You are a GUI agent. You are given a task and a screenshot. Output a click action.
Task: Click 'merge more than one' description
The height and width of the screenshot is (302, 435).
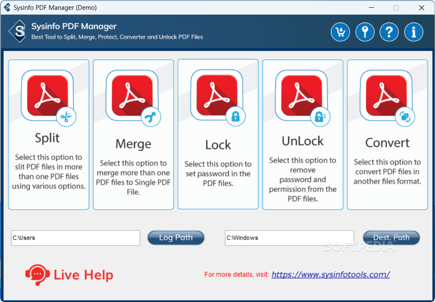click(133, 173)
